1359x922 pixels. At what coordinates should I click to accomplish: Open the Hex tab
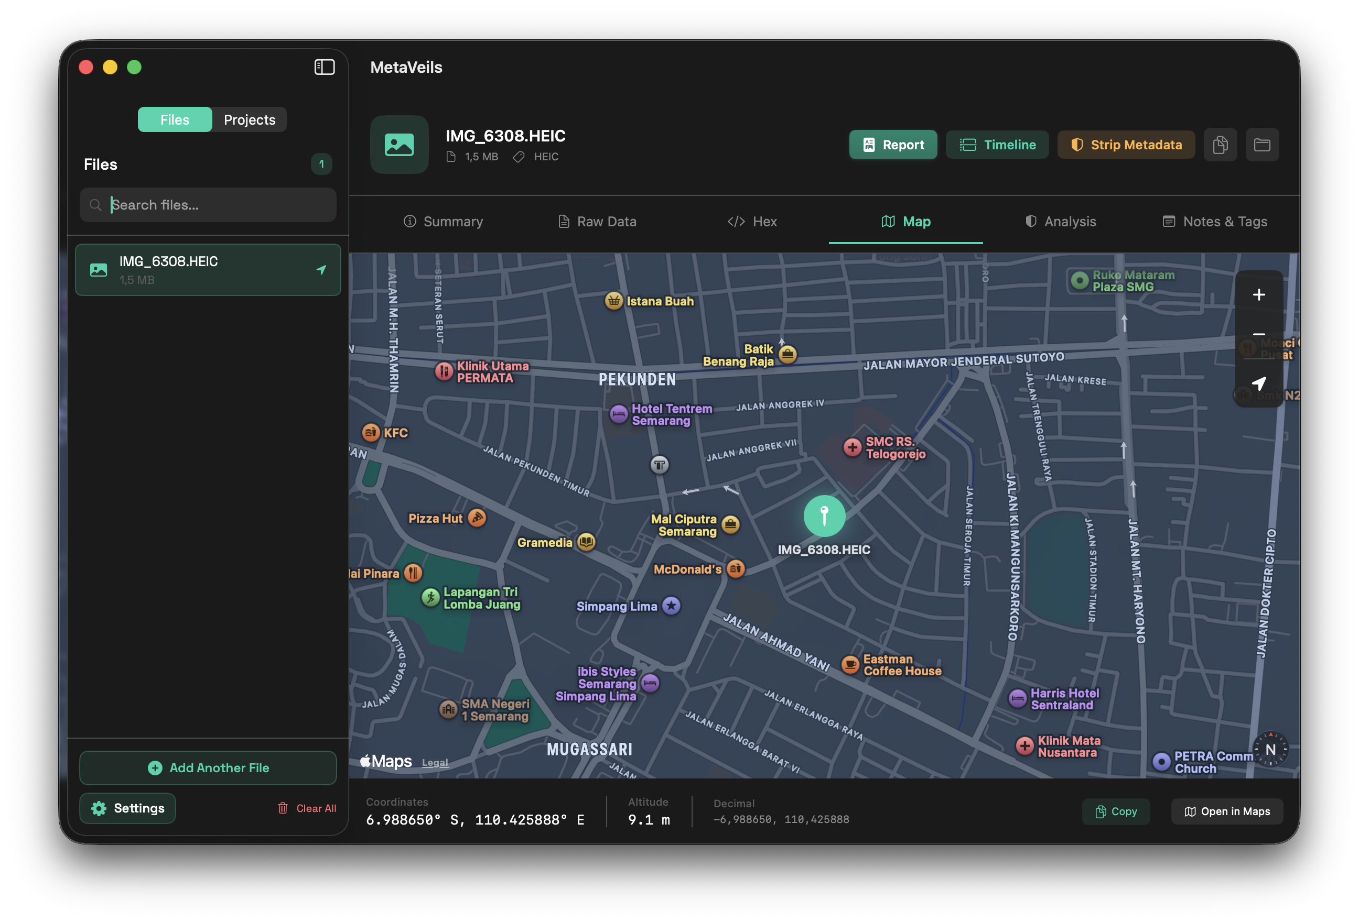752,222
